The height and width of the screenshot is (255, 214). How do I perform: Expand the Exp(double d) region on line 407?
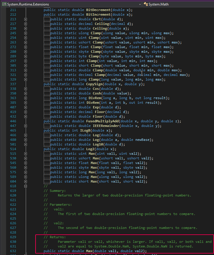tap(25, 107)
